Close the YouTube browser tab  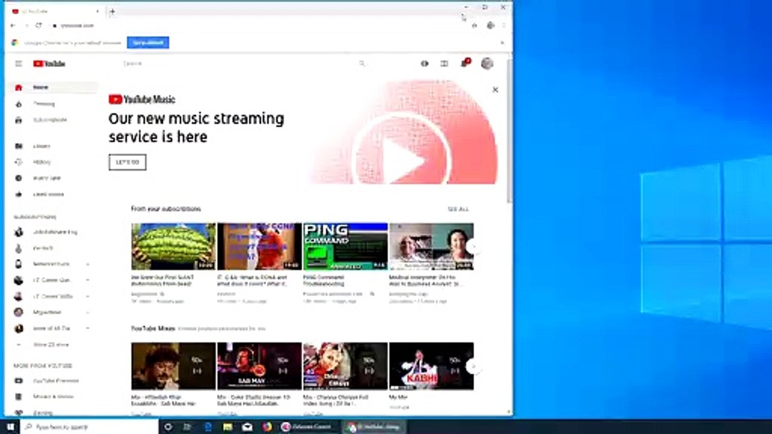pos(98,11)
